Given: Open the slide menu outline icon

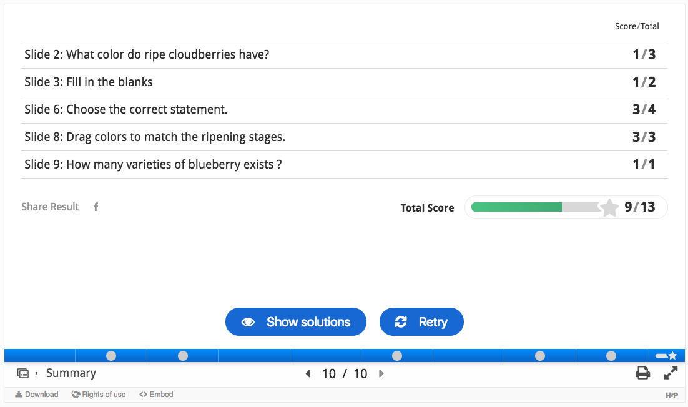Looking at the screenshot, I should 23,373.
